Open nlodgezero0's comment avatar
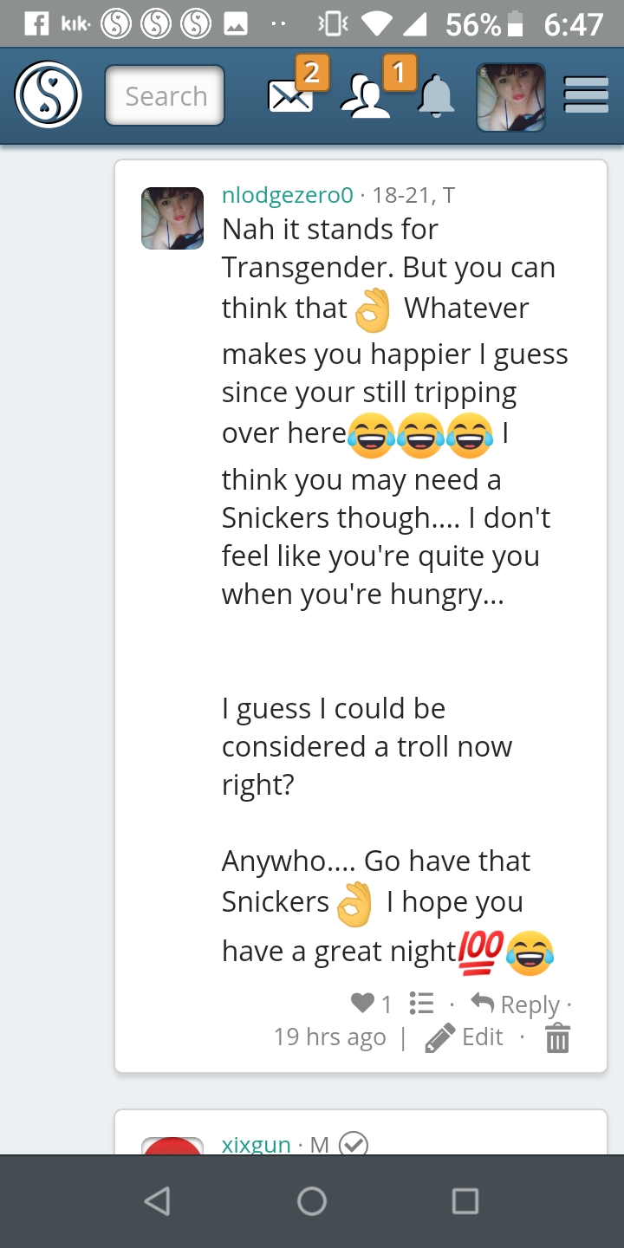 click(x=172, y=218)
